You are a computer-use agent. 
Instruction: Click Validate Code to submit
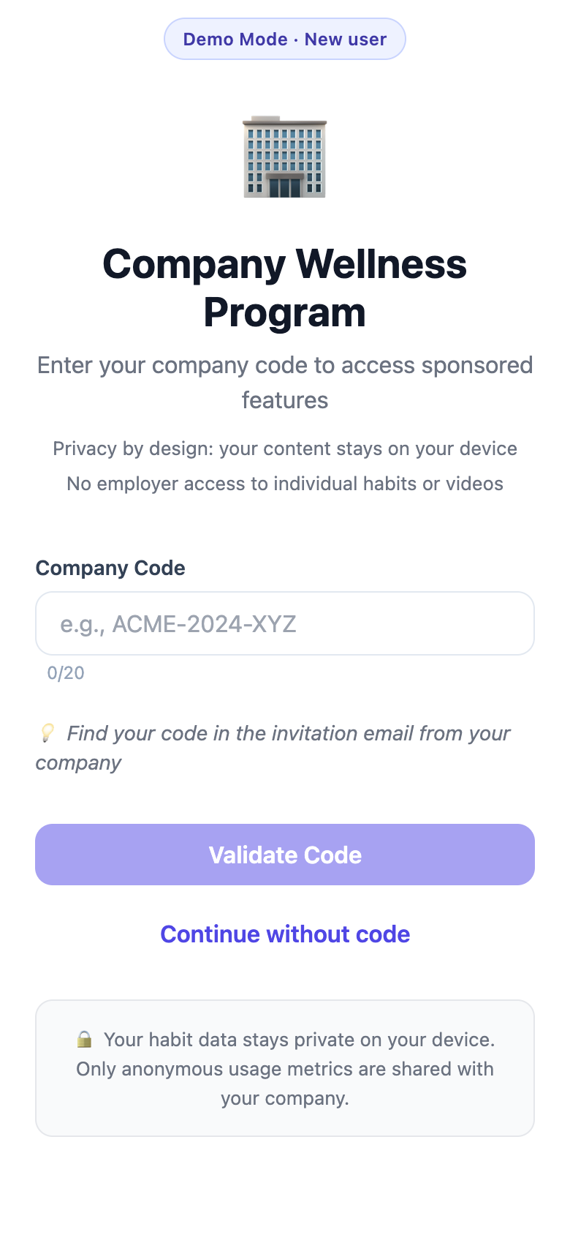(285, 854)
